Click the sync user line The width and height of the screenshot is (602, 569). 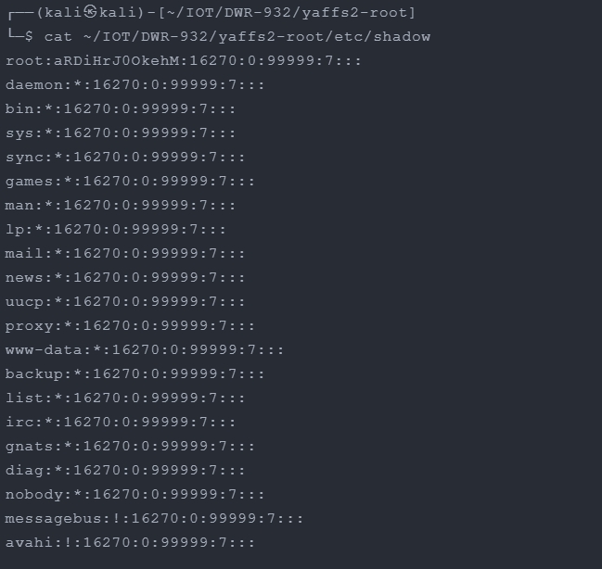pos(125,158)
